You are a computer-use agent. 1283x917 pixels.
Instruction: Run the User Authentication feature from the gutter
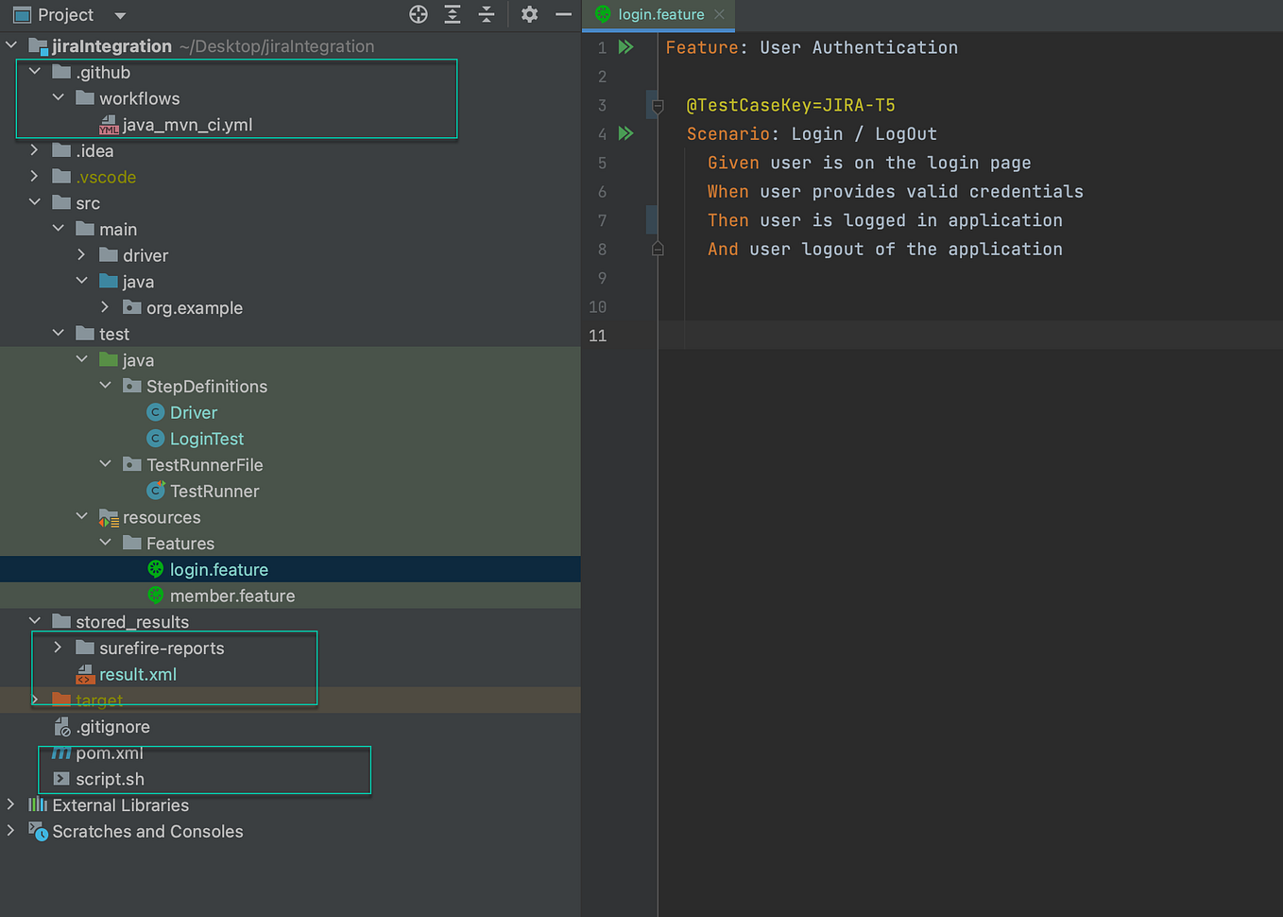(624, 47)
